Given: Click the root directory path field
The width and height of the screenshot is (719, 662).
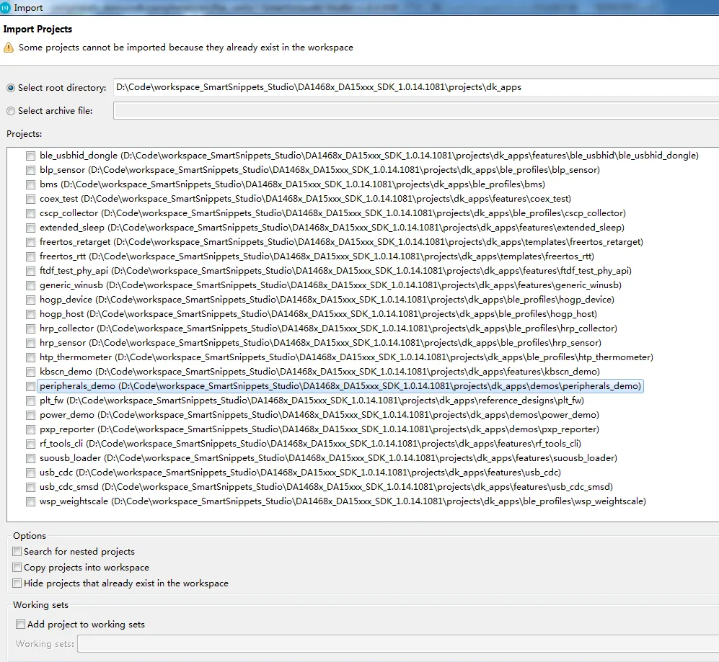Looking at the screenshot, I should point(415,87).
